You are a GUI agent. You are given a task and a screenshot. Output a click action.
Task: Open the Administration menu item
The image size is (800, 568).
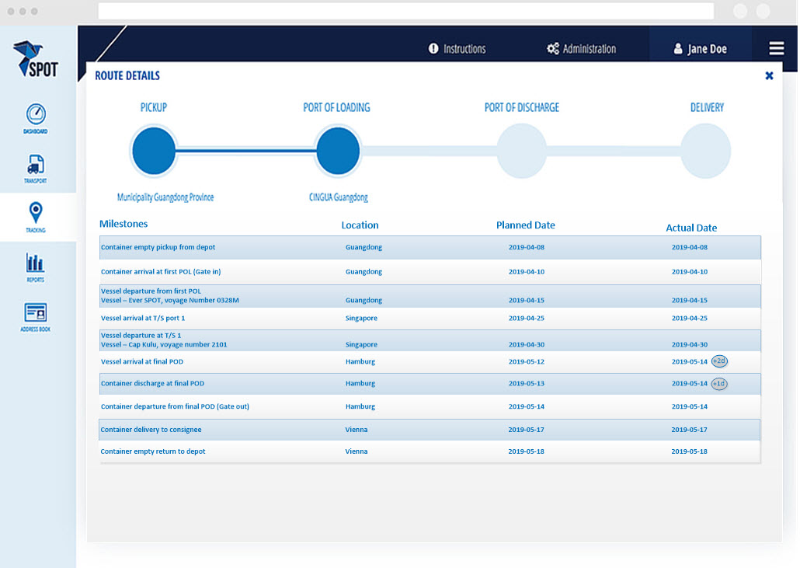tap(582, 49)
